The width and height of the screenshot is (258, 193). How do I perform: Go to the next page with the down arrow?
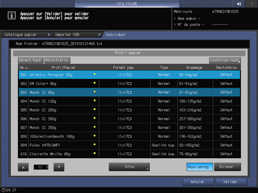click(x=59, y=167)
